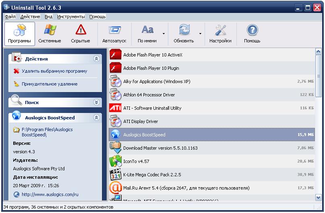325x213 pixels.
Task: Click the broom forced removal icon
Action: 17,84
